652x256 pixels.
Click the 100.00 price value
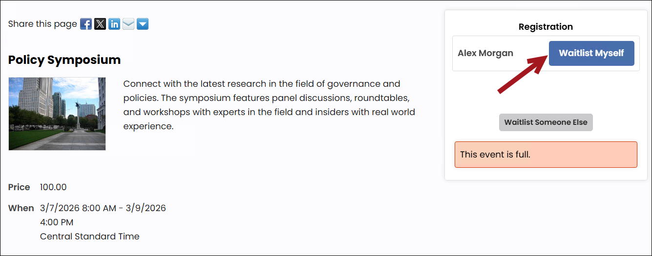click(53, 187)
